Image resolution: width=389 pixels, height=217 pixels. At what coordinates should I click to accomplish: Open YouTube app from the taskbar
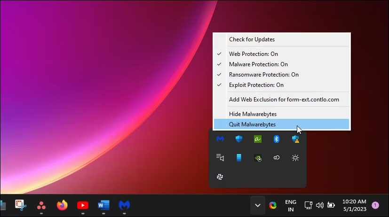pos(83,205)
